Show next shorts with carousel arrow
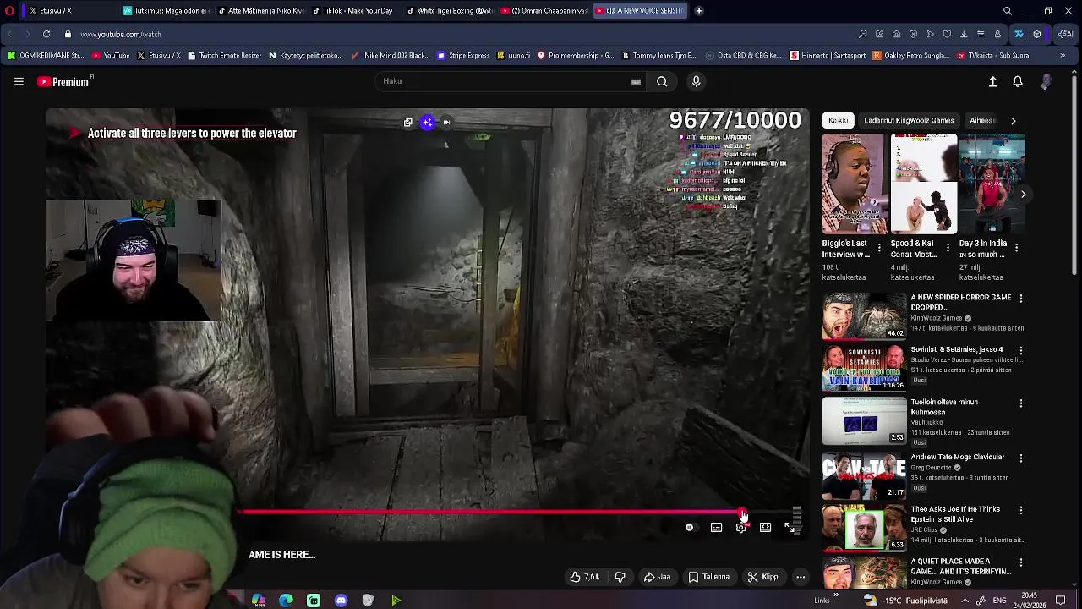The height and width of the screenshot is (609, 1082). click(1023, 195)
